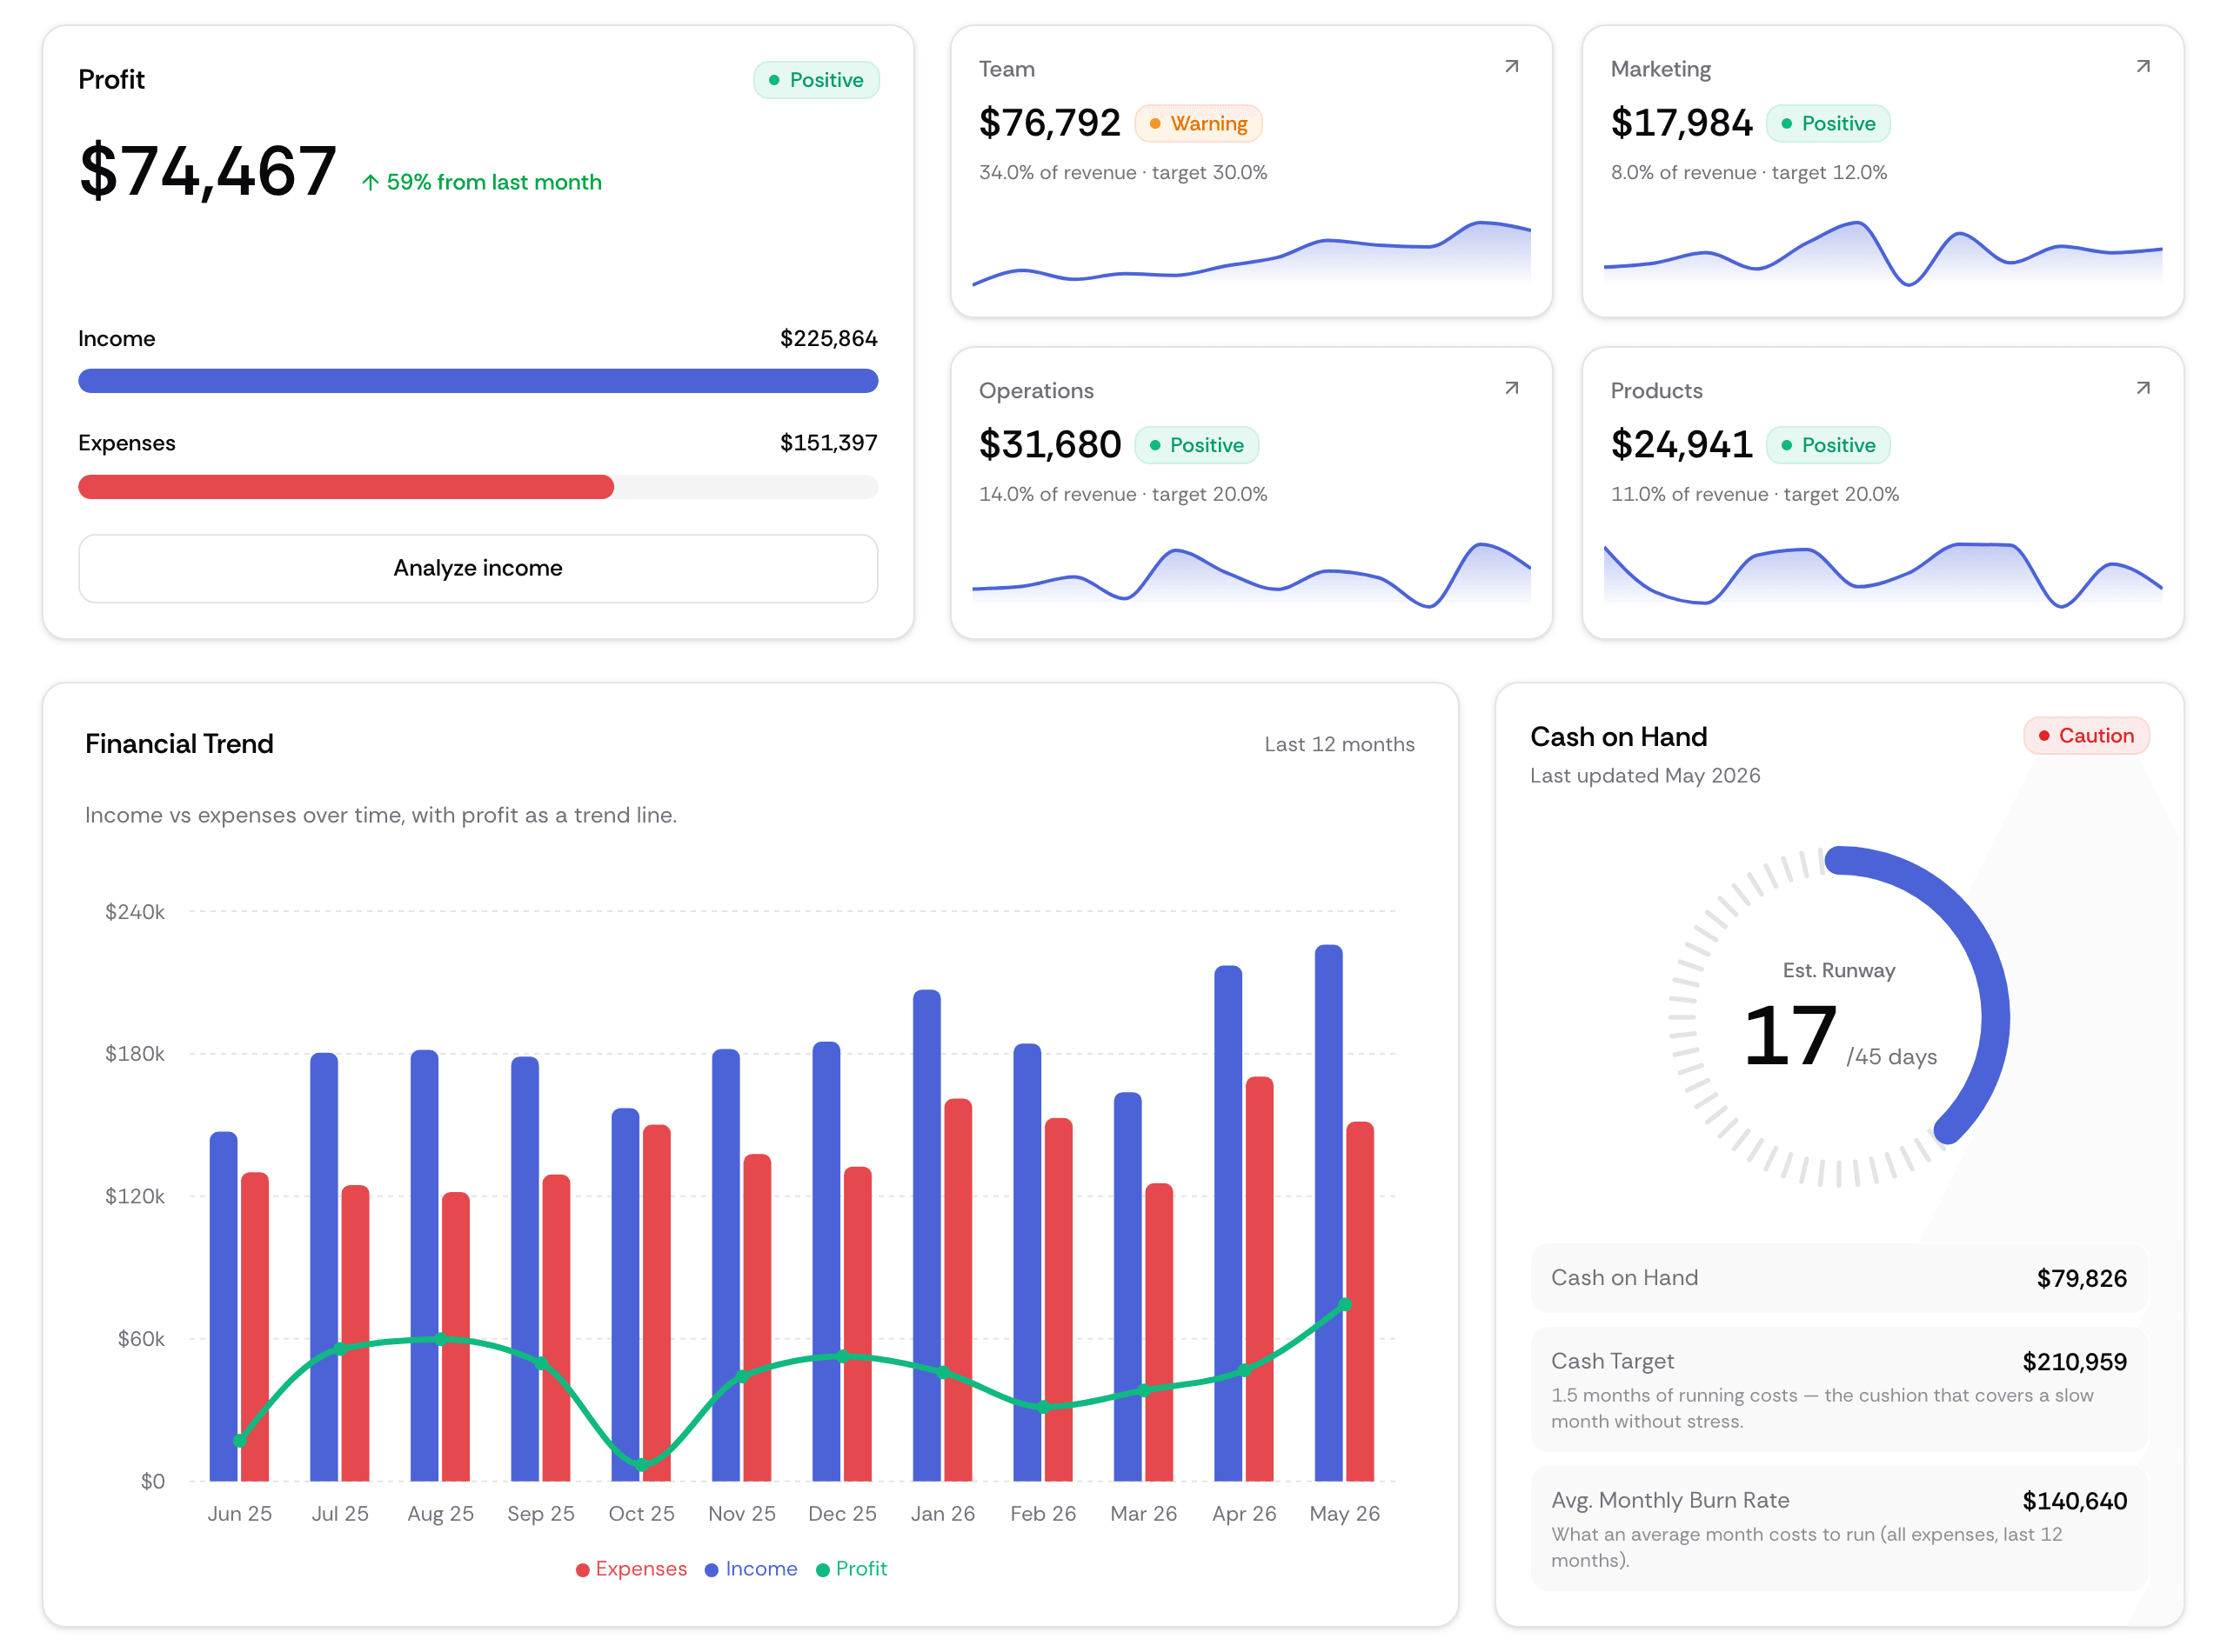This screenshot has height=1652, width=2227.
Task: Click the red Expenses progress bar
Action: tap(346, 487)
